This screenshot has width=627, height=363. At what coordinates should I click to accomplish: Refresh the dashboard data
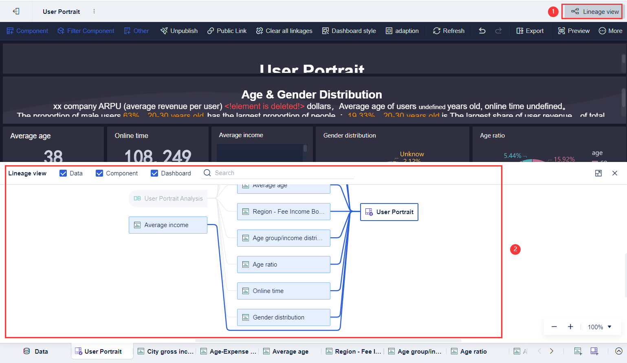coord(448,31)
